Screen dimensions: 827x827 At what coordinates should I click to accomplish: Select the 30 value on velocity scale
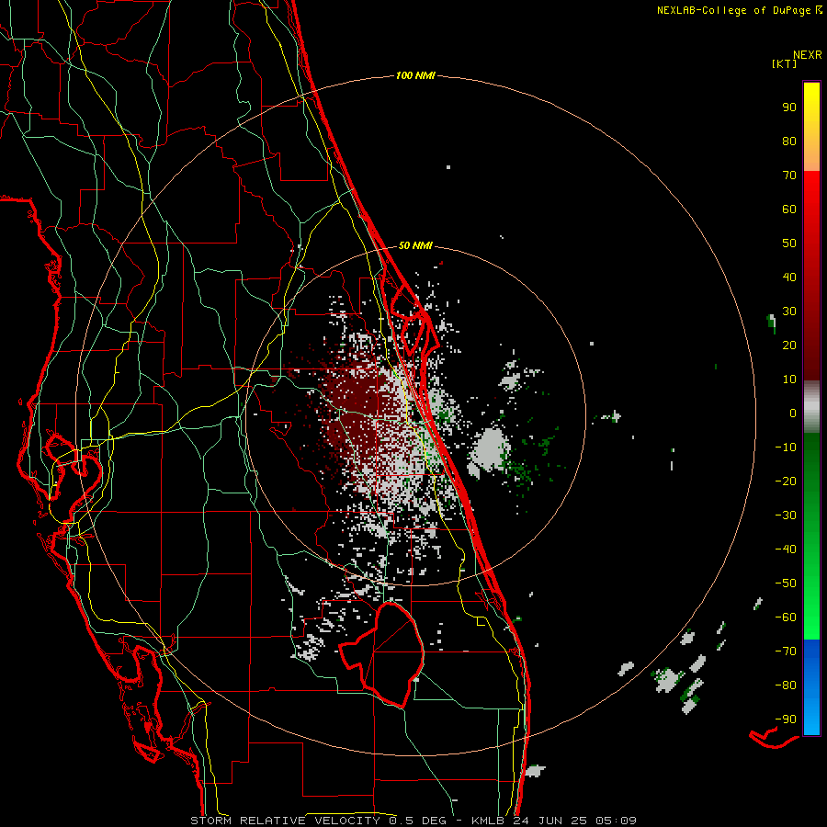(789, 312)
